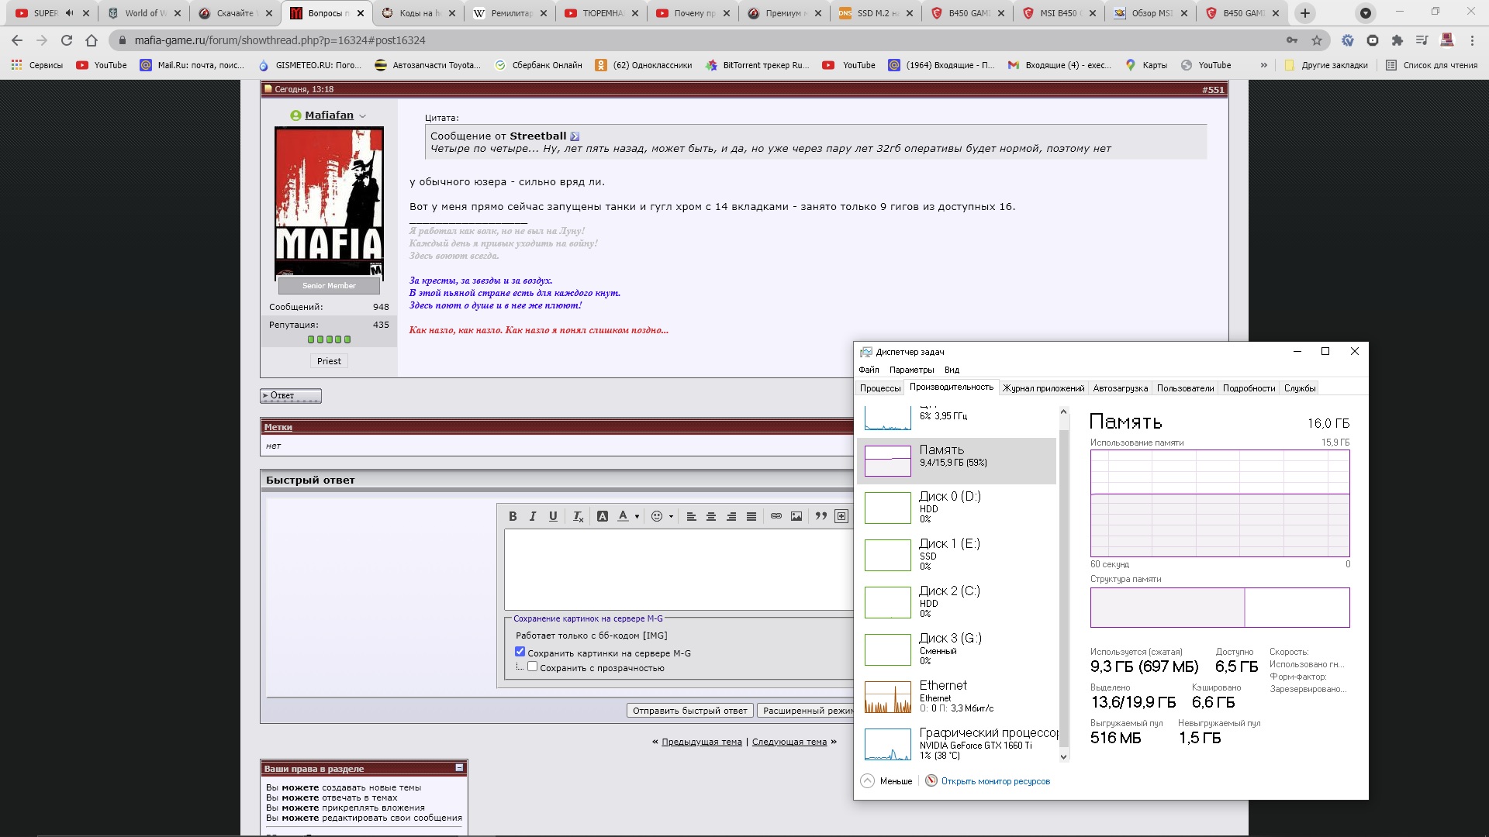
Task: Click the insert image icon
Action: 796,516
